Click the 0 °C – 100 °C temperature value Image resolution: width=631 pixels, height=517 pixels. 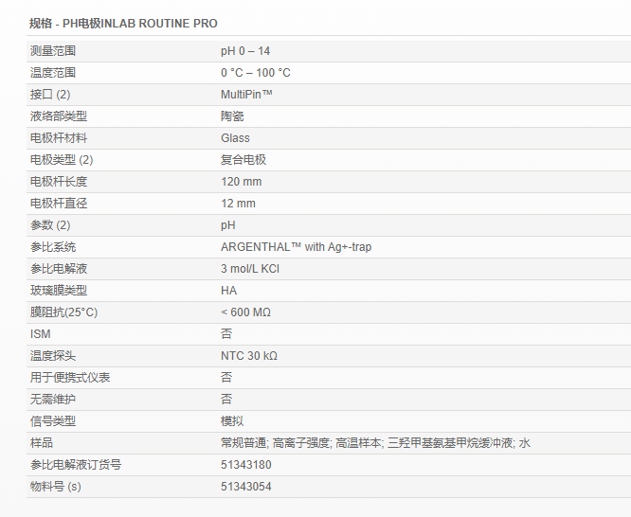[x=255, y=73]
